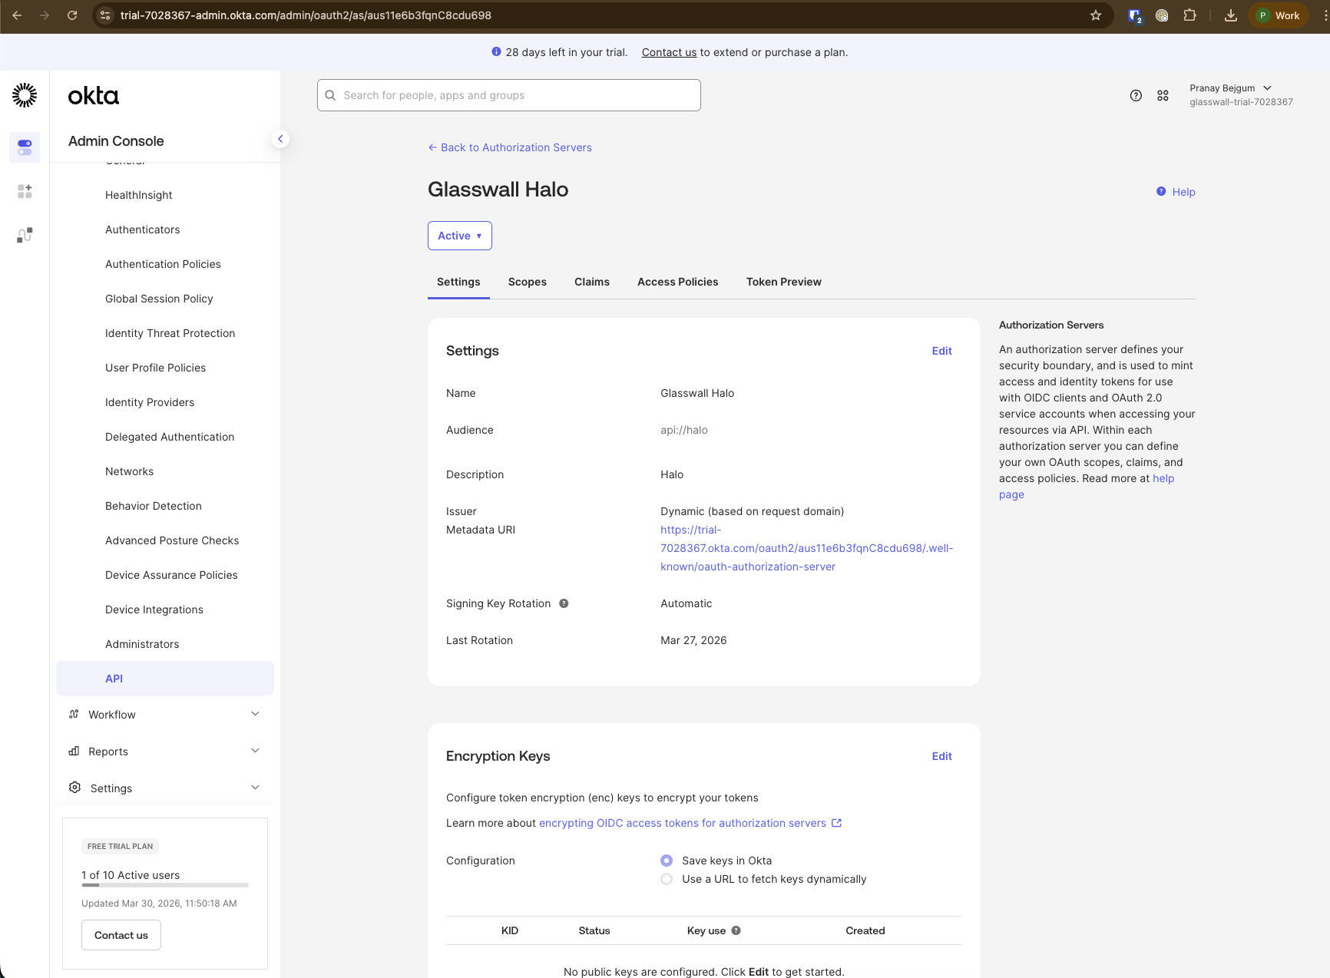Click the Okta loading spinner logo in sidebar
Image resolution: width=1330 pixels, height=978 pixels.
click(x=24, y=94)
